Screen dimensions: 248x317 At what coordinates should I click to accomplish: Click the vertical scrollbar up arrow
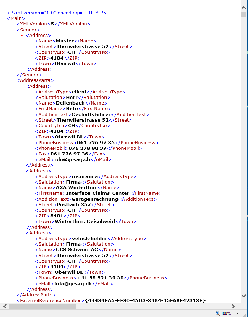coord(243,7)
